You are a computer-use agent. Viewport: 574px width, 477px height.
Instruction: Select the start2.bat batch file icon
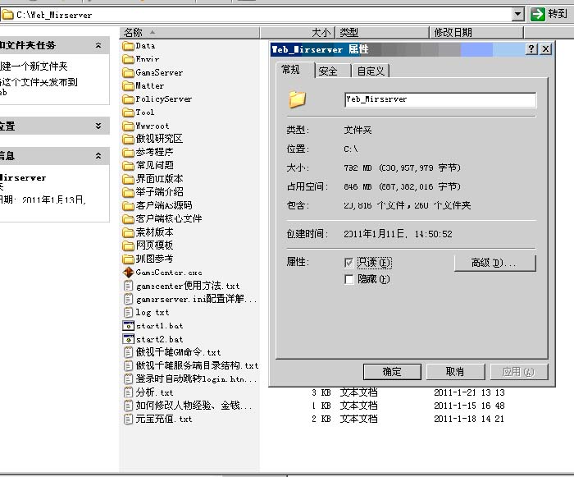coord(128,339)
